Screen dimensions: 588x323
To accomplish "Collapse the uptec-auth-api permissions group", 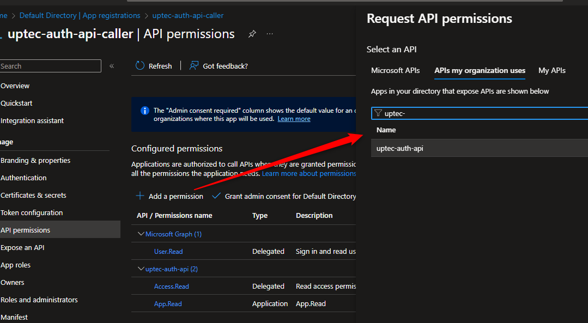I will (141, 269).
